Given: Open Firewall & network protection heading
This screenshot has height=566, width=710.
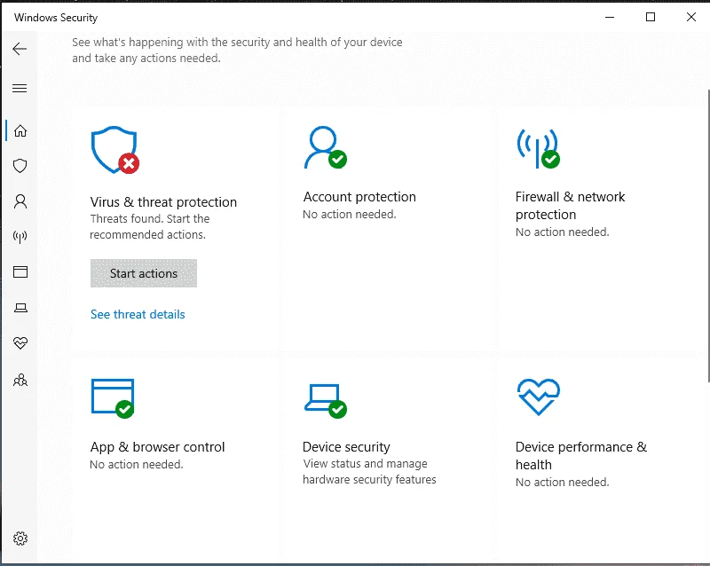Looking at the screenshot, I should [x=570, y=206].
